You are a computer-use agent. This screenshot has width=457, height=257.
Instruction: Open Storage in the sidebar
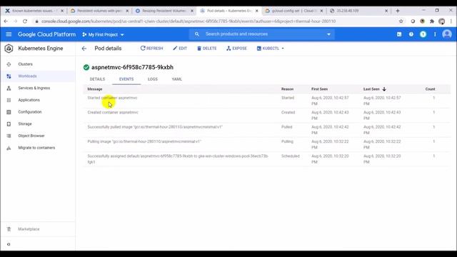(x=25, y=124)
